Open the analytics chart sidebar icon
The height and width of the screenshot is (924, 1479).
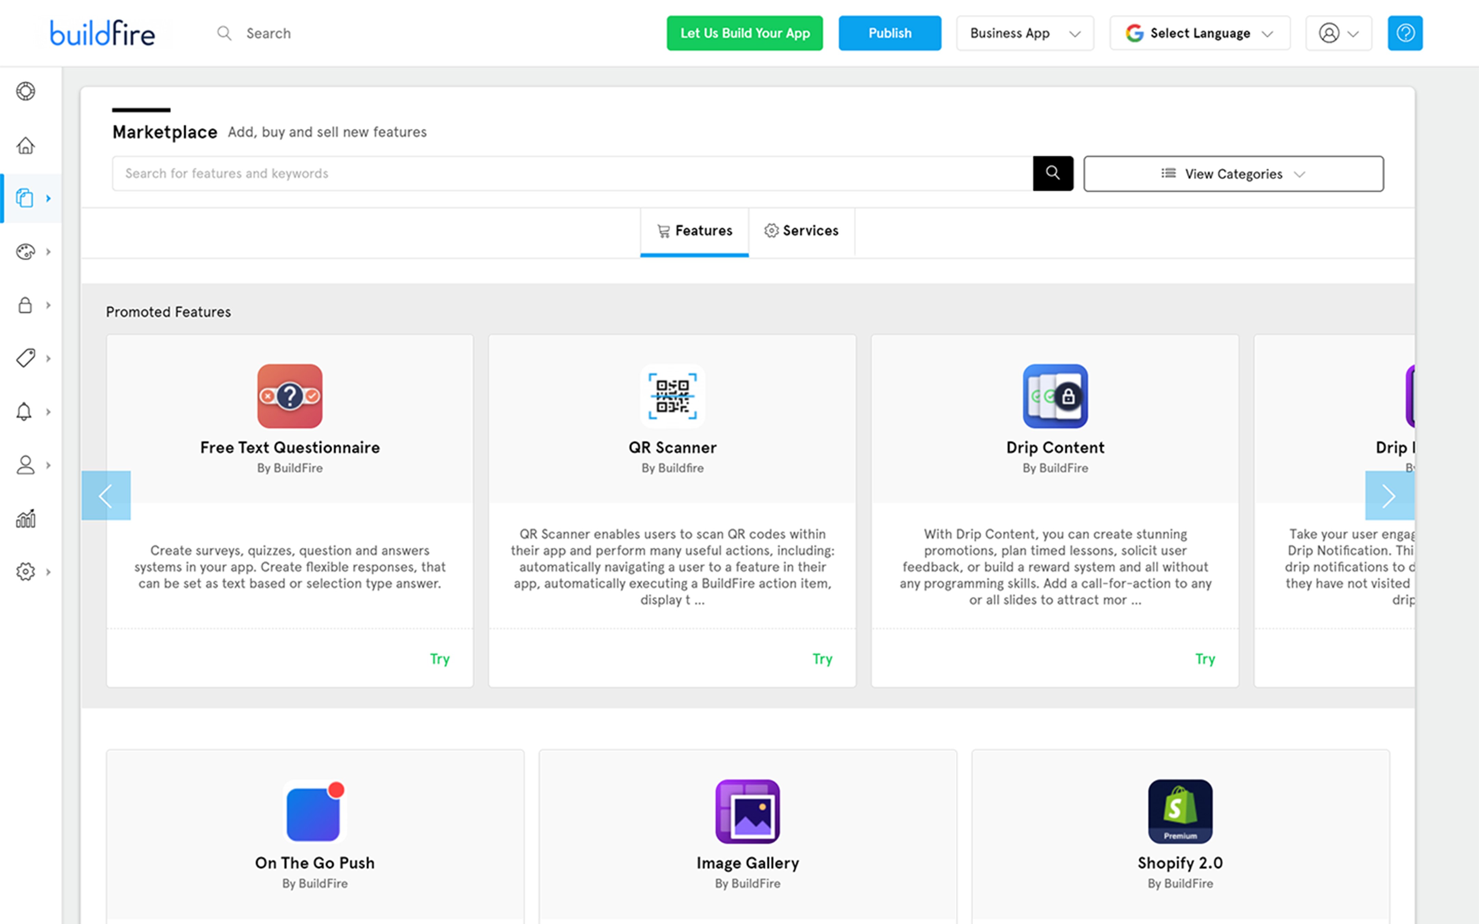coord(25,519)
